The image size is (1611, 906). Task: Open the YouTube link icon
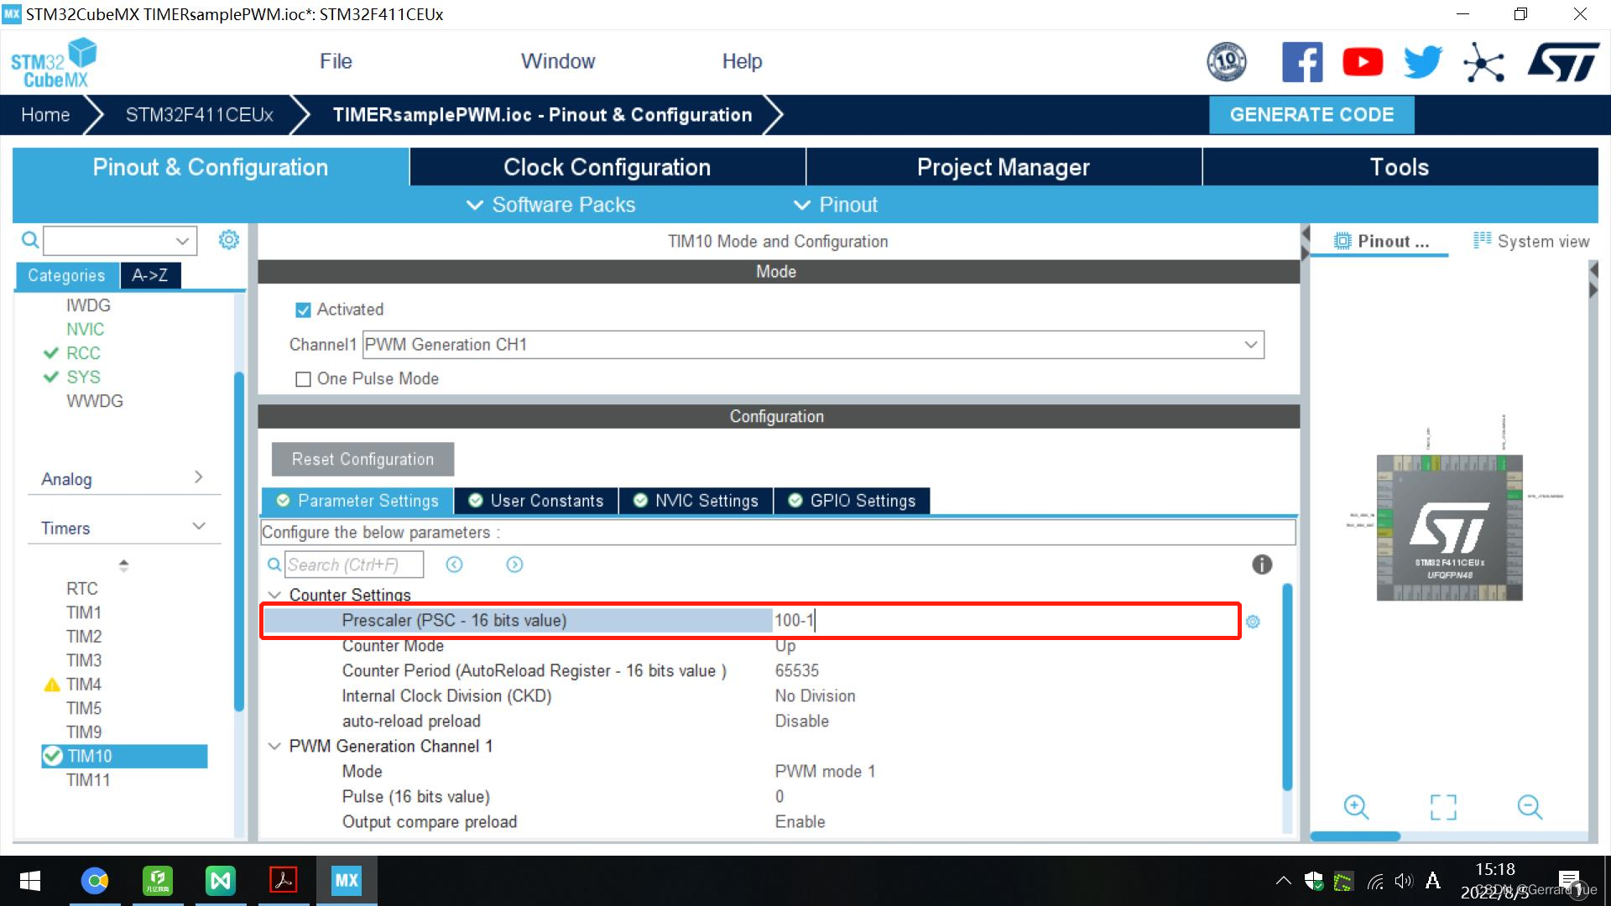coord(1363,62)
